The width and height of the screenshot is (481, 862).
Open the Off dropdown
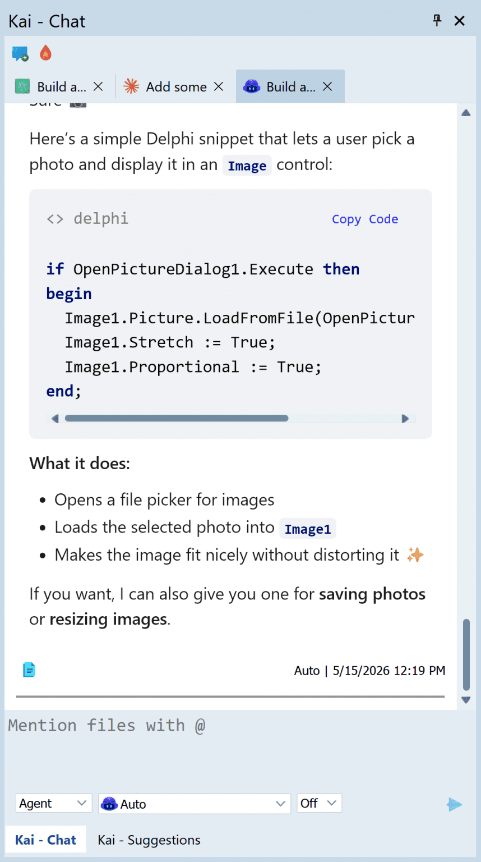319,803
